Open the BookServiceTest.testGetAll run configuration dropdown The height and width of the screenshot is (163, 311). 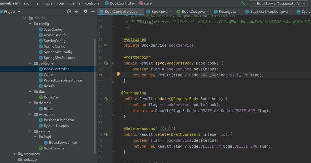click(278, 3)
